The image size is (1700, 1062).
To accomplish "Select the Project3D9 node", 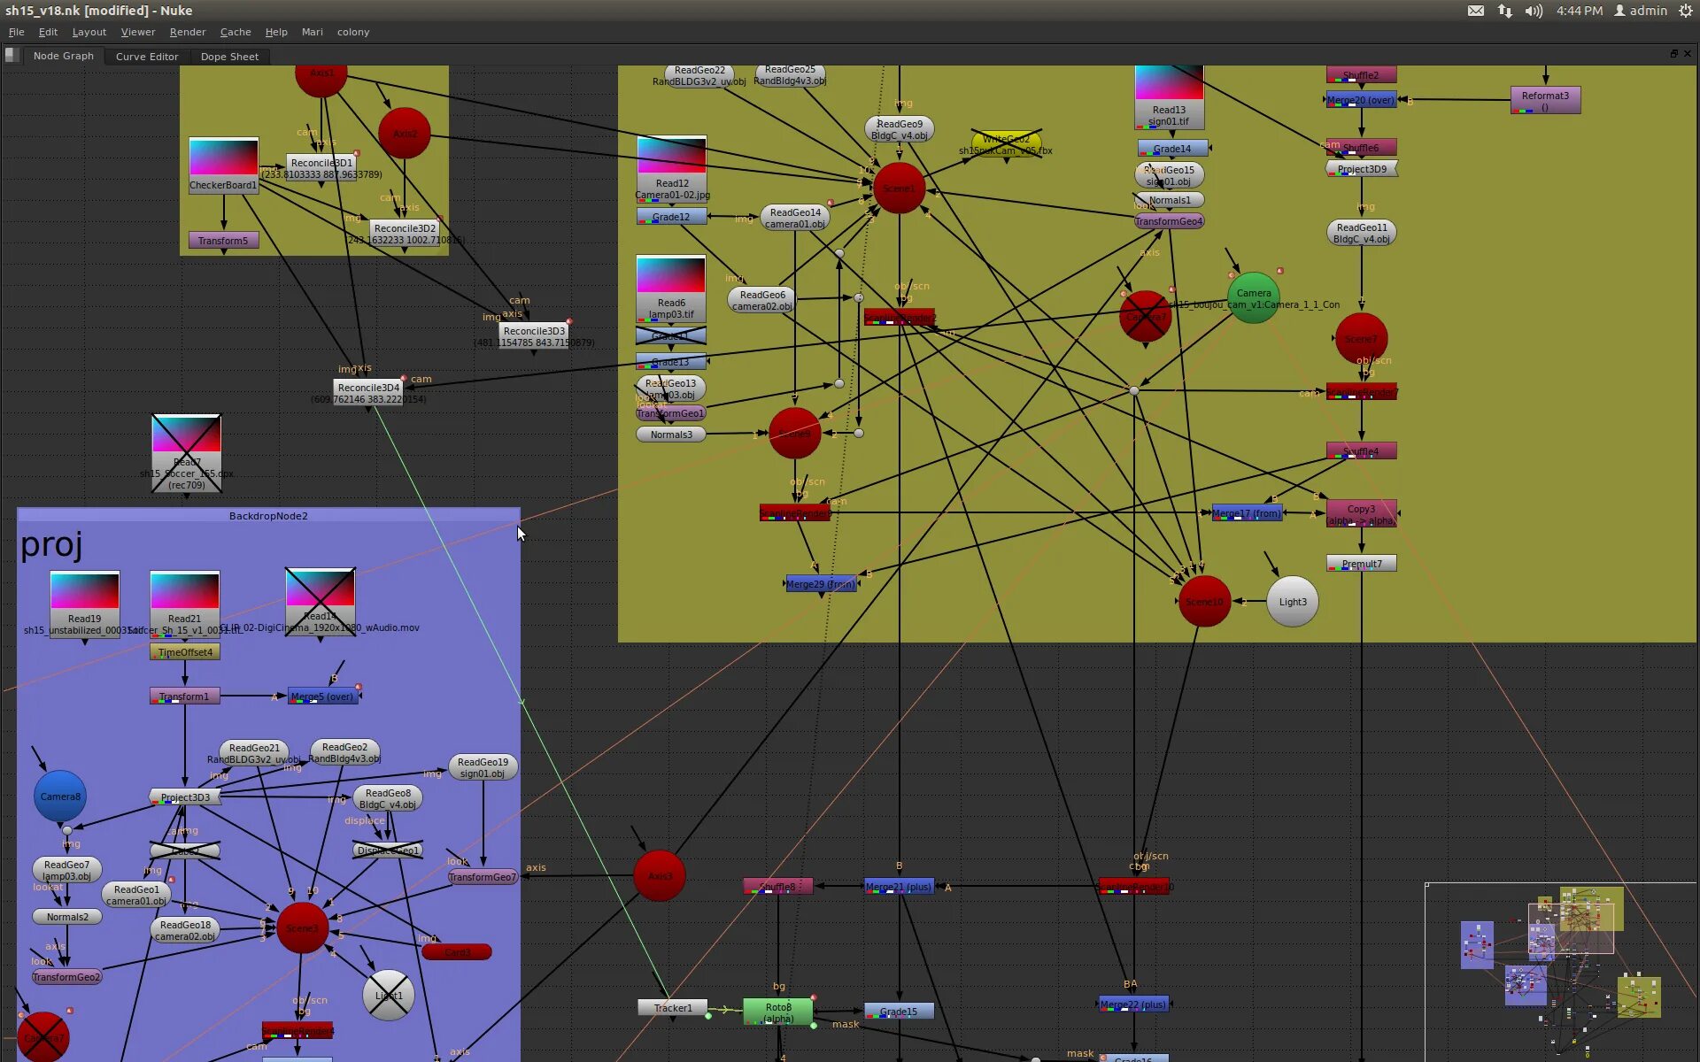I will pos(1362,168).
